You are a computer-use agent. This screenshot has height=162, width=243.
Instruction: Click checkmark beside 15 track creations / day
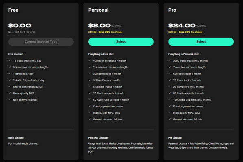pos(9,61)
